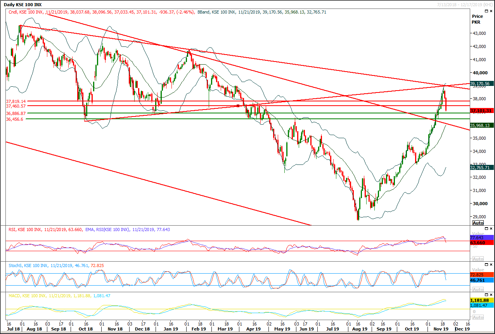Click Auto scale button in RSI panel
This screenshot has width=495, height=334.
pos(478,259)
